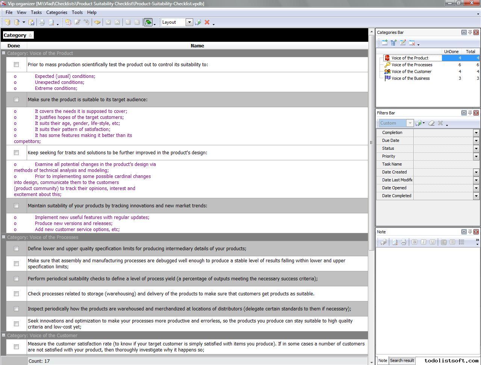Click the delete category icon
This screenshot has height=365, width=481.
tap(412, 43)
